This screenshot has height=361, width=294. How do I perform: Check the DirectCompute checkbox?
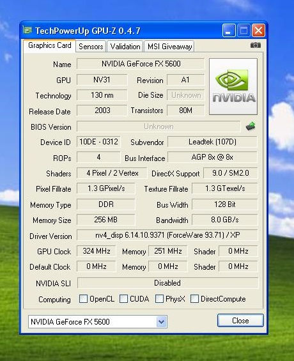(194, 299)
